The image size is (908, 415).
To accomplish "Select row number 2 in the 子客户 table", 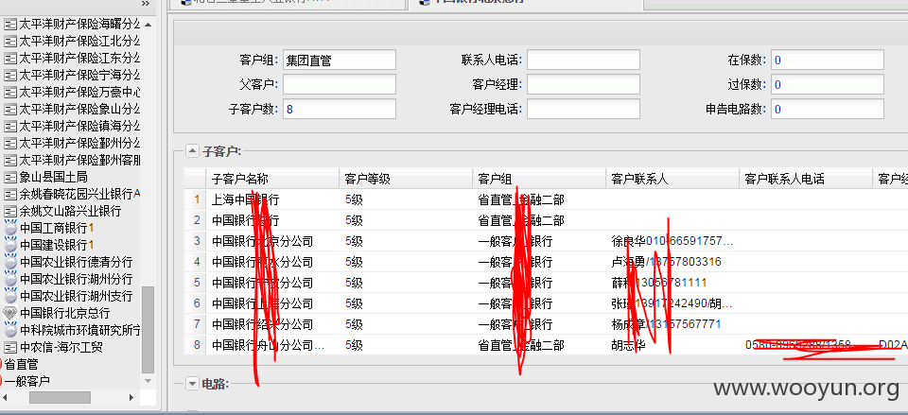I will 196,220.
